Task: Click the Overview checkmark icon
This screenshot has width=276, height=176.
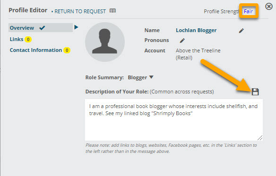Action: 42,28
